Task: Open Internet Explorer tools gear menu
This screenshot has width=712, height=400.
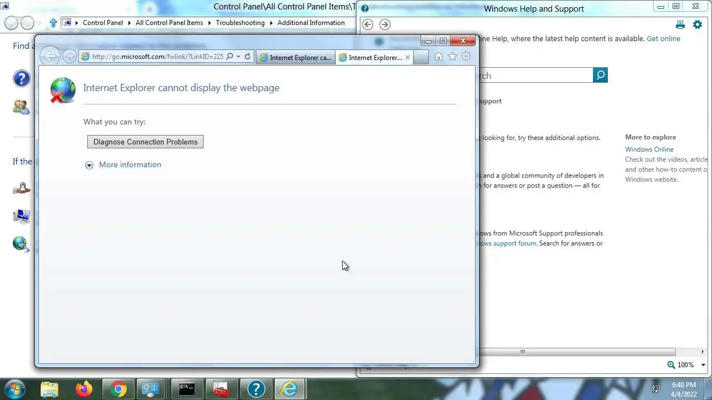Action: click(x=466, y=57)
